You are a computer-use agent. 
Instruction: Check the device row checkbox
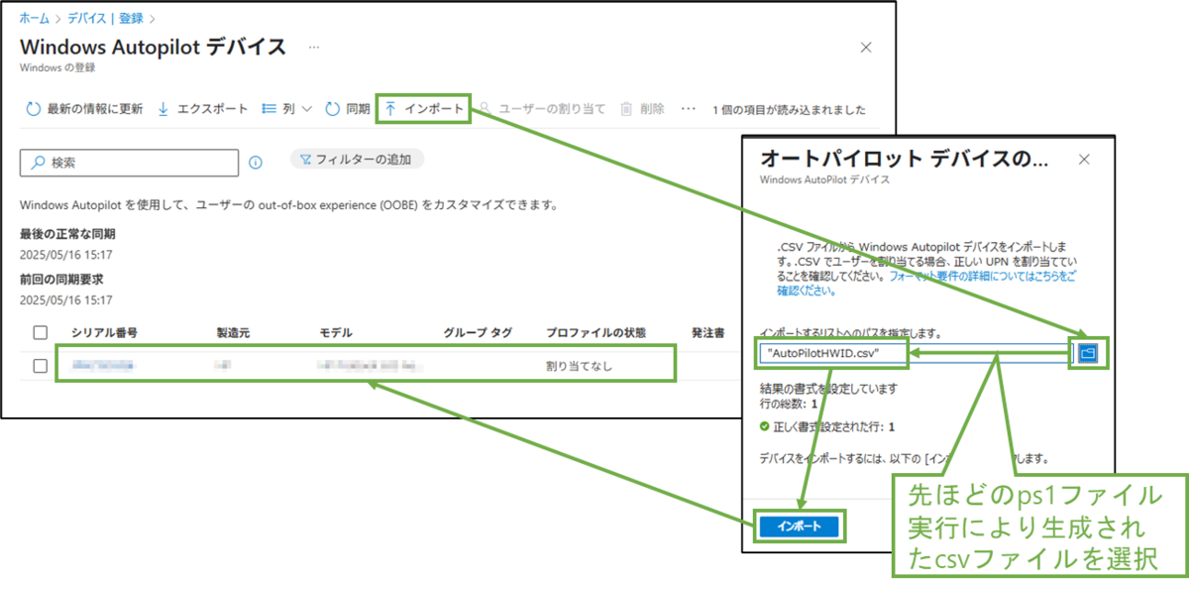coord(41,366)
